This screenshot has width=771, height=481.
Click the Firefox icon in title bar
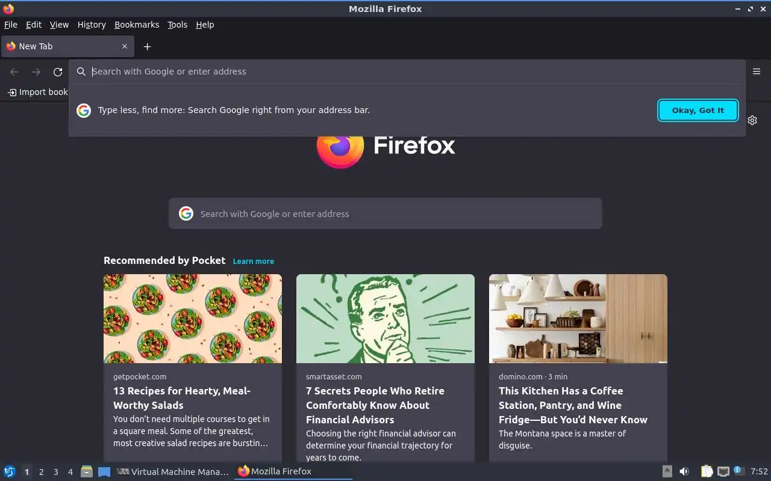pos(8,8)
